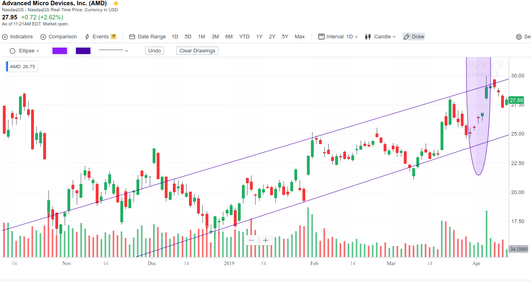Click the As of 11:21AM EDT timestamp
Viewport: 531px width, 282px height.
(36, 24)
